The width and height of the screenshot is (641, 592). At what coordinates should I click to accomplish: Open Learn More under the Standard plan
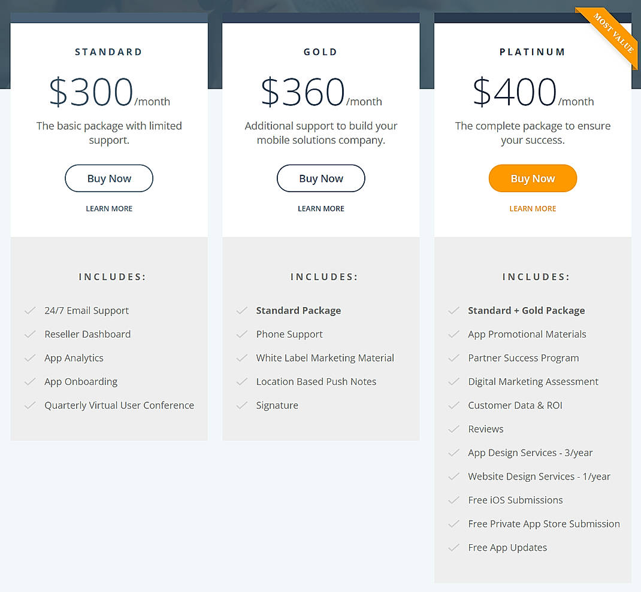(x=108, y=208)
